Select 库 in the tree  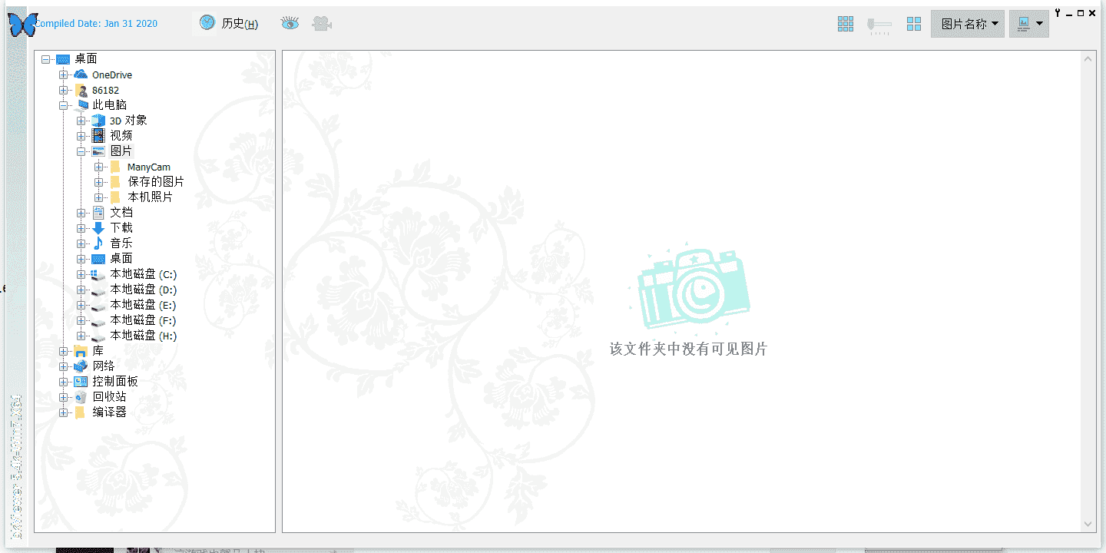click(98, 351)
